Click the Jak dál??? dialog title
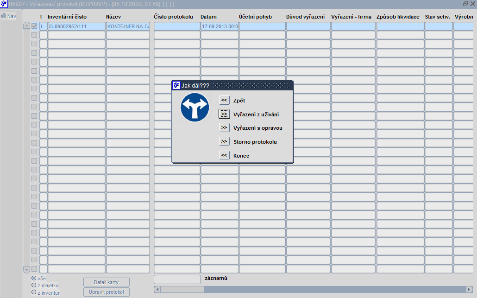477x298 pixels. (195, 86)
